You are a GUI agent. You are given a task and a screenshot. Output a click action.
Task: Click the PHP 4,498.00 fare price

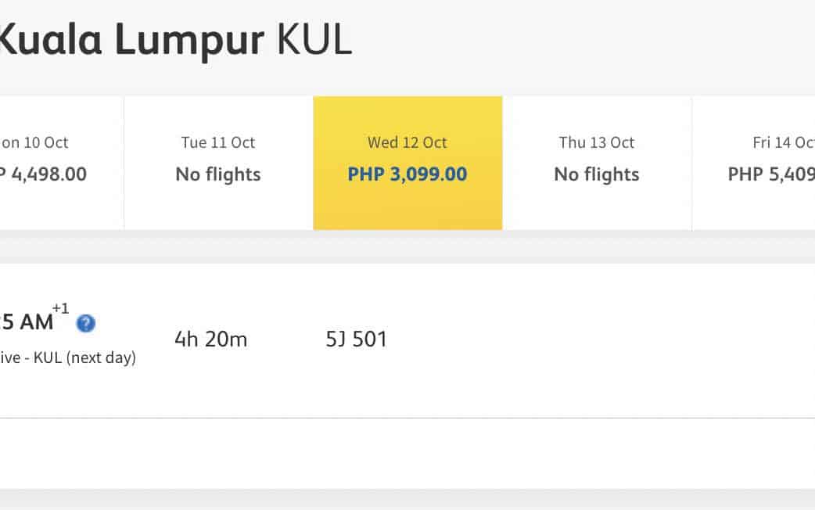(x=43, y=174)
